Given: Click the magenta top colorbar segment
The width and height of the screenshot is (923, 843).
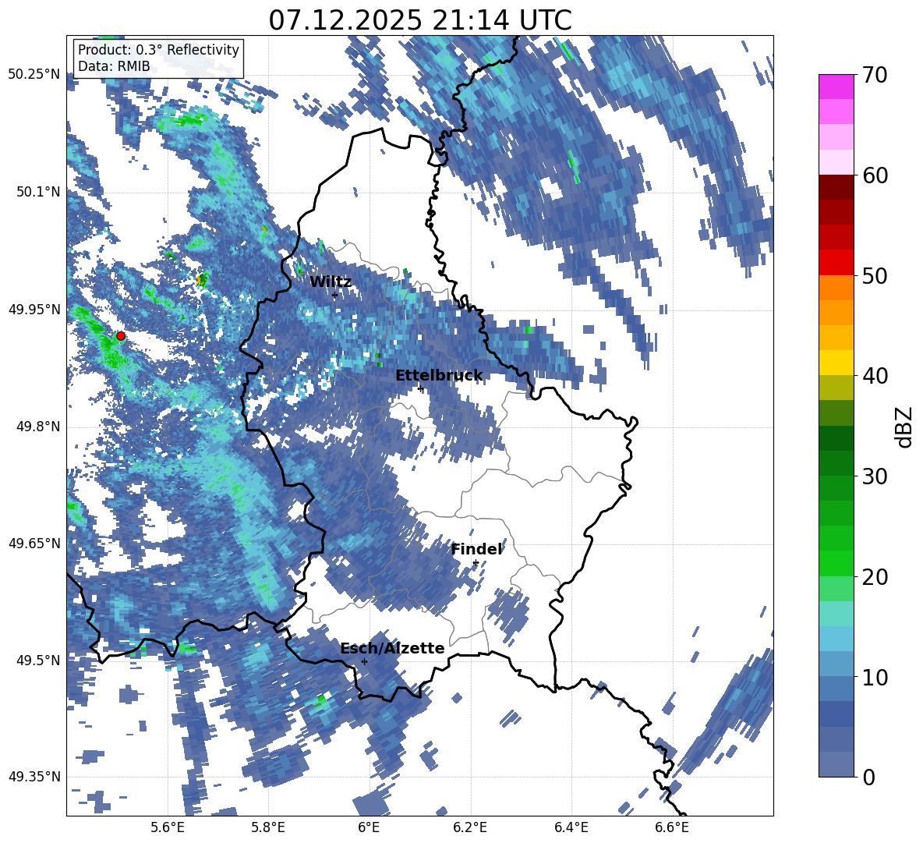Looking at the screenshot, I should tap(836, 87).
